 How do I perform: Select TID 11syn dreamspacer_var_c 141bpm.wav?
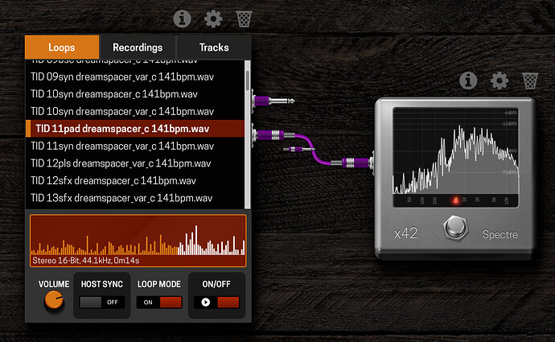tap(135, 146)
